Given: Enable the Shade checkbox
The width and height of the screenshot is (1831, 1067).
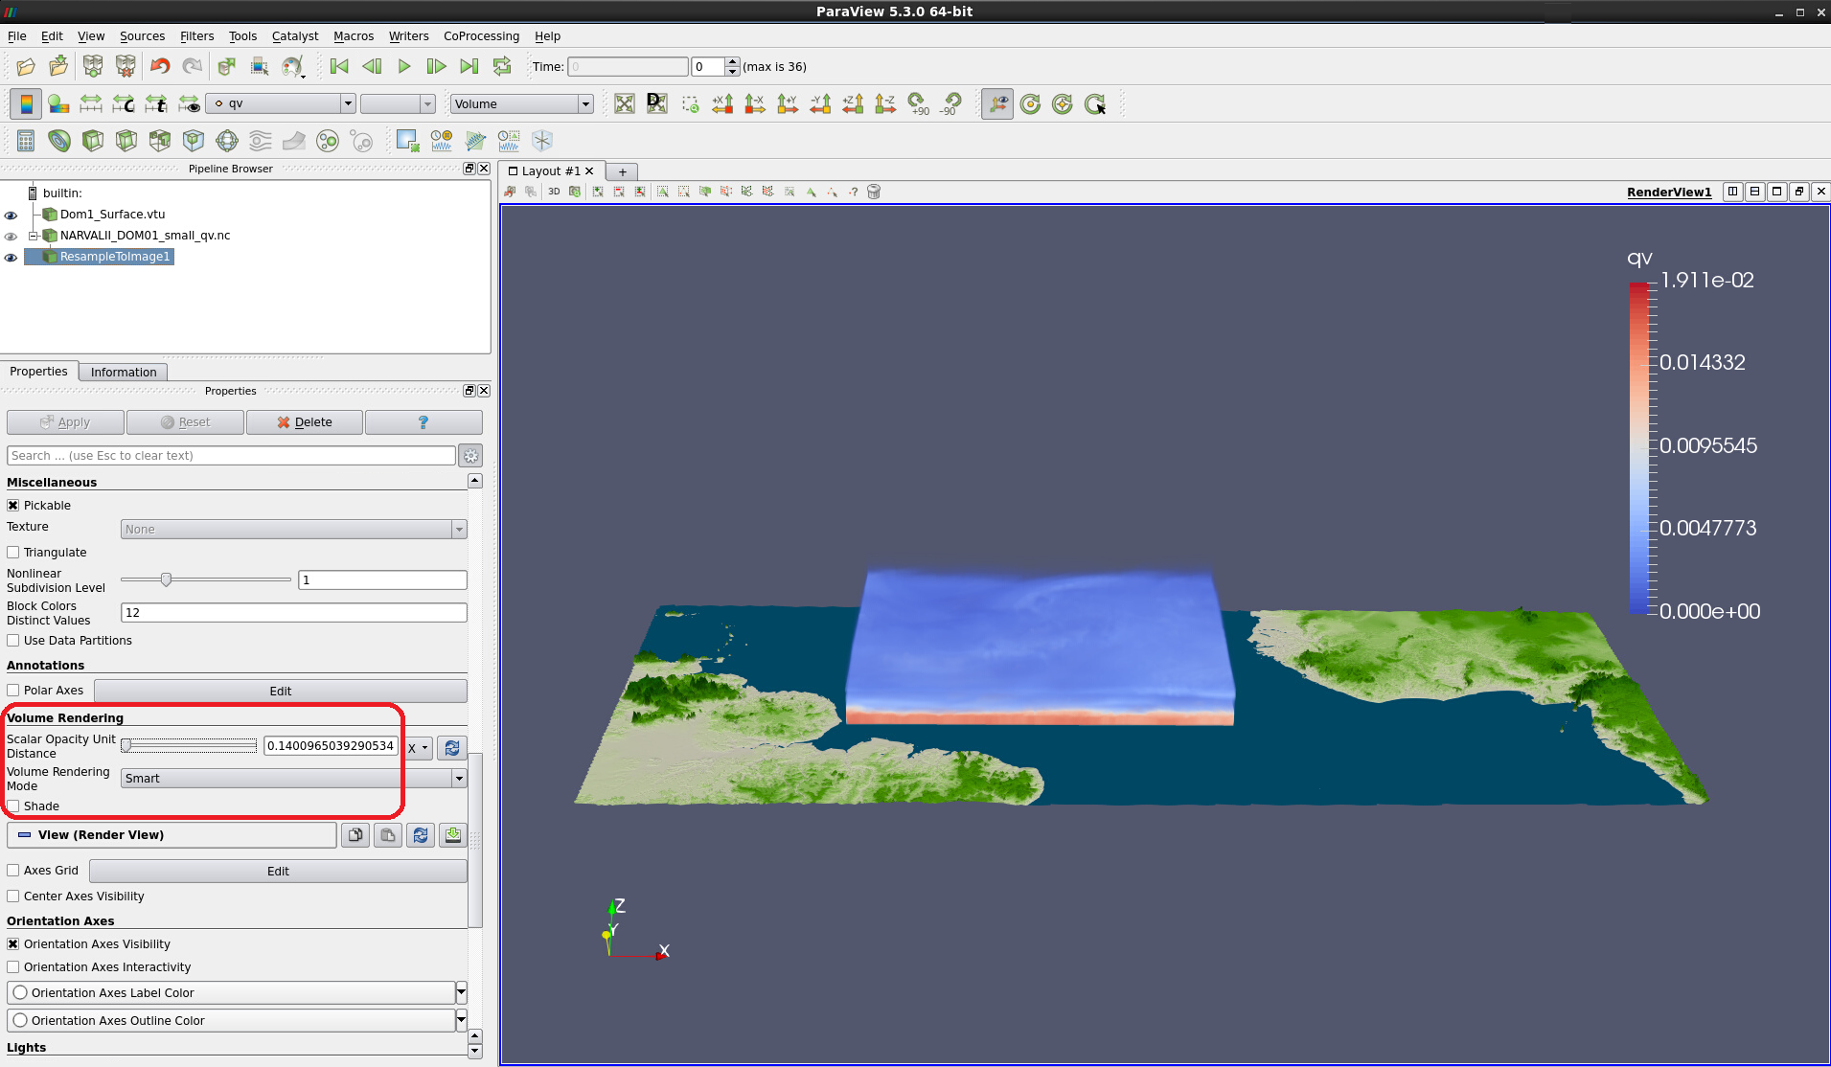Looking at the screenshot, I should tap(13, 806).
